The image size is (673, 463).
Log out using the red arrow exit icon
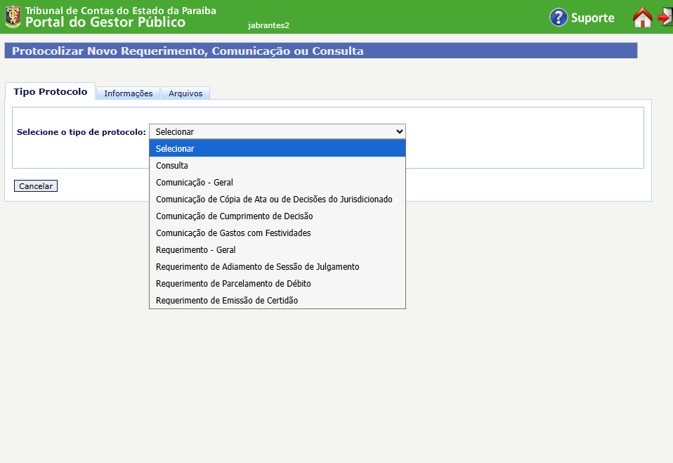click(x=665, y=17)
